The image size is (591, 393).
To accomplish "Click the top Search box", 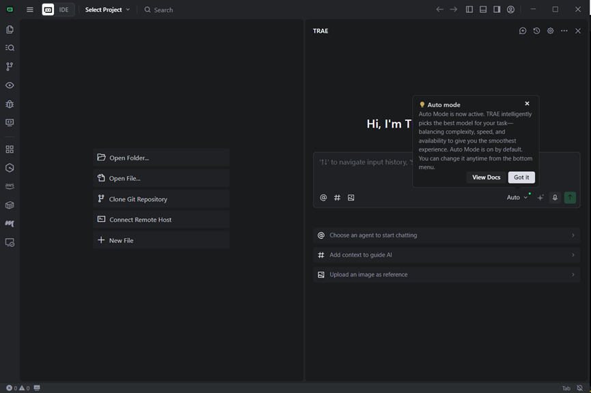I will [x=159, y=10].
